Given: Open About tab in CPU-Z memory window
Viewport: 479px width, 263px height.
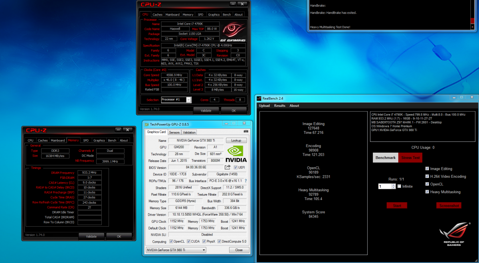Looking at the screenshot, I should coord(124,140).
